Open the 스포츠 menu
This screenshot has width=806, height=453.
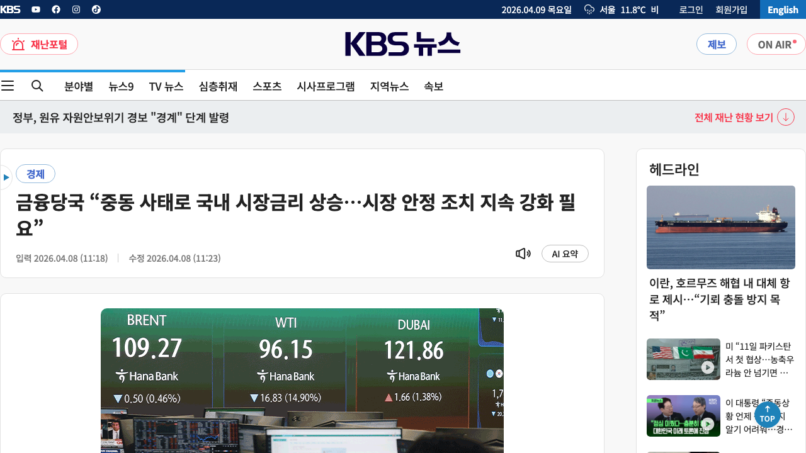pos(267,86)
